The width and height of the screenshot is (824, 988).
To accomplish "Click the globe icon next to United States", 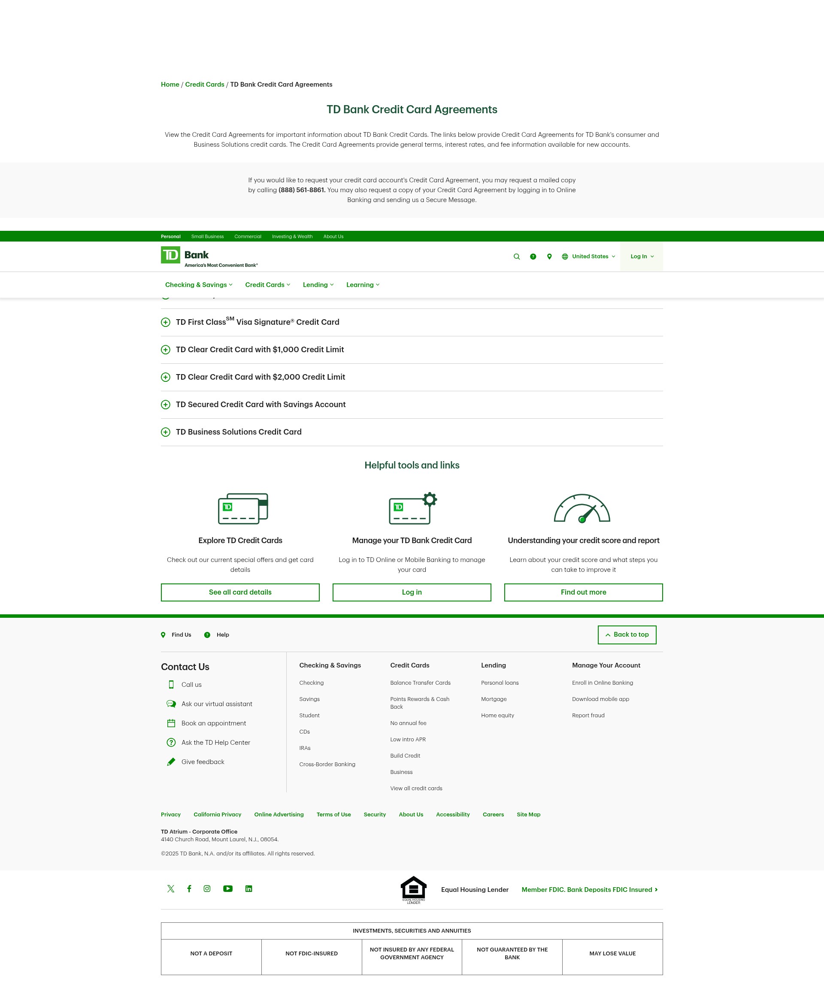I will [565, 257].
